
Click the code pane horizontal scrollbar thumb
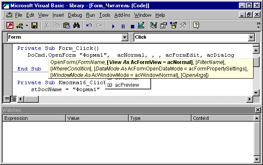pos(31,99)
